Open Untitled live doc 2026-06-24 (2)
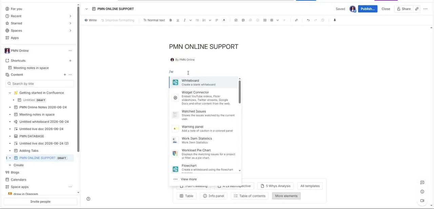 (x=44, y=143)
